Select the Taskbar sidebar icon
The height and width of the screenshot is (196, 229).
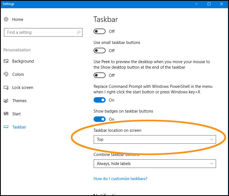(x=6, y=127)
